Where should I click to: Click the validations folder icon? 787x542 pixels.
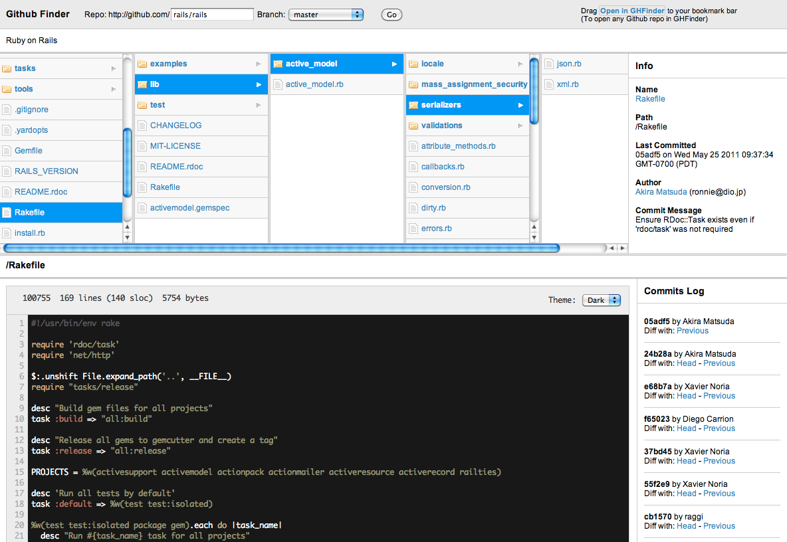tap(413, 126)
